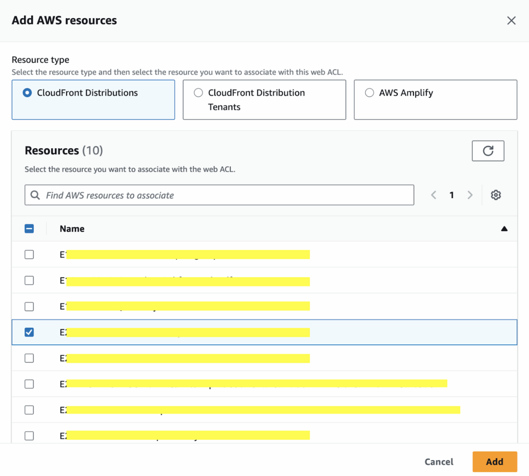Check the eighth resource row checkbox
The height and width of the screenshot is (476, 529).
pos(29,436)
